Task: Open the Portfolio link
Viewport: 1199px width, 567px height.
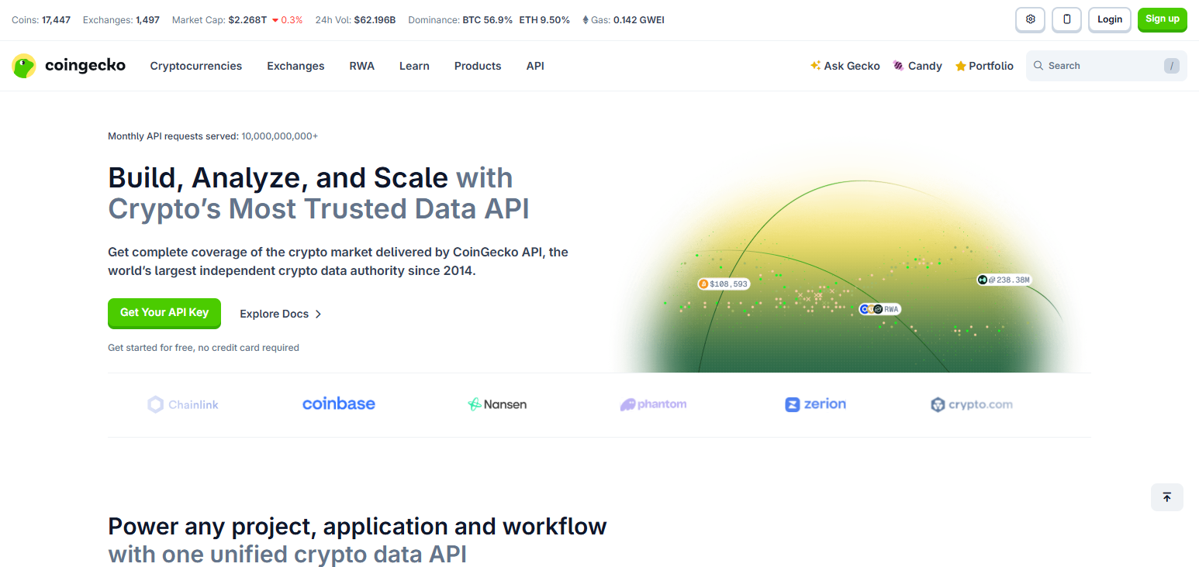Action: [x=984, y=66]
